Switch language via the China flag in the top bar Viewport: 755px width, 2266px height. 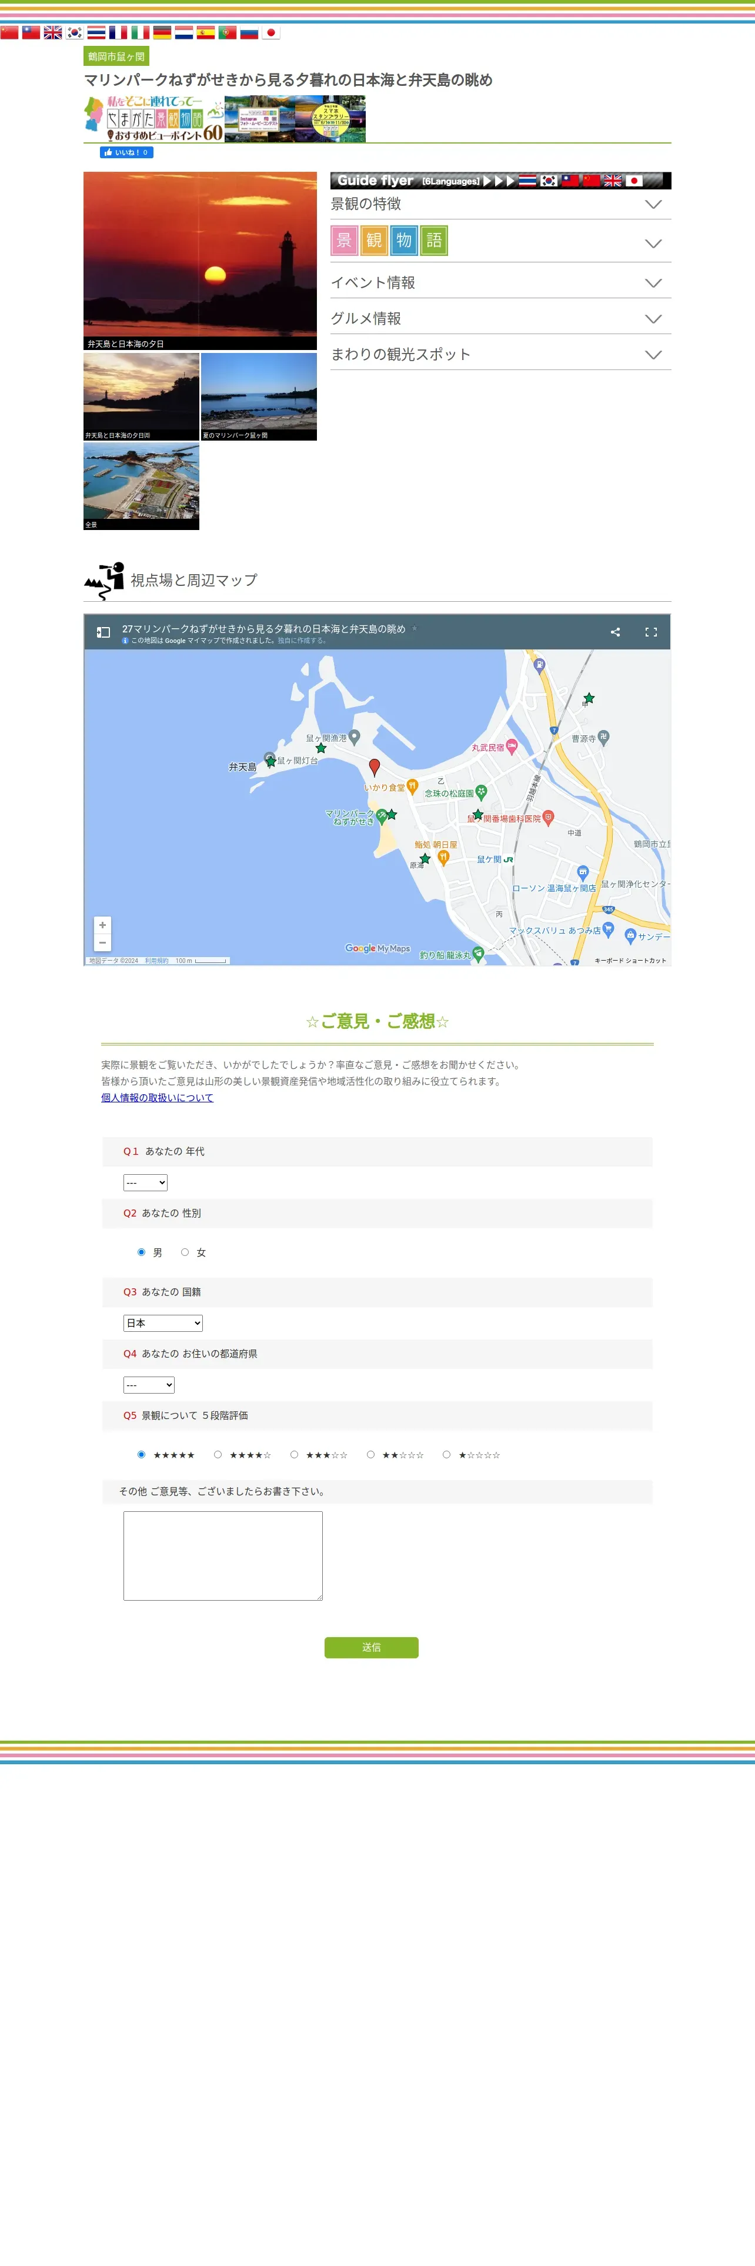pos(9,32)
